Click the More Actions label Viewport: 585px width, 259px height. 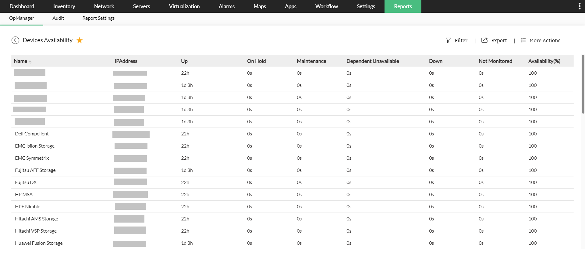(544, 41)
